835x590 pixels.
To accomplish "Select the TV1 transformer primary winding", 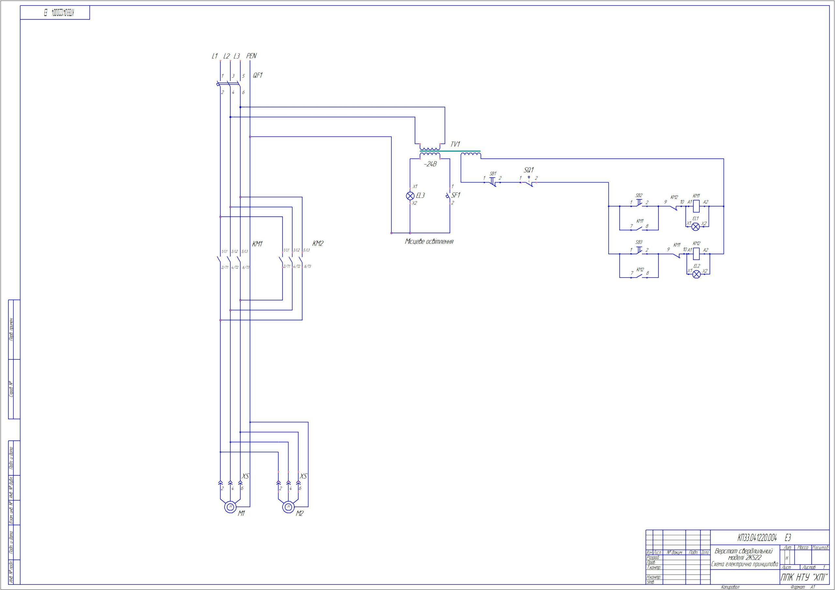I will (x=430, y=147).
